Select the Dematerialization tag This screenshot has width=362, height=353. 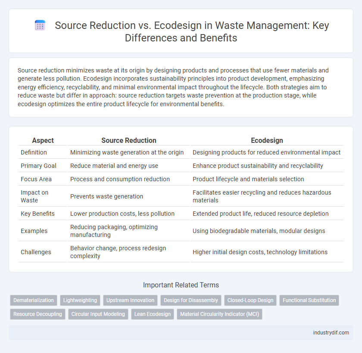33,300
